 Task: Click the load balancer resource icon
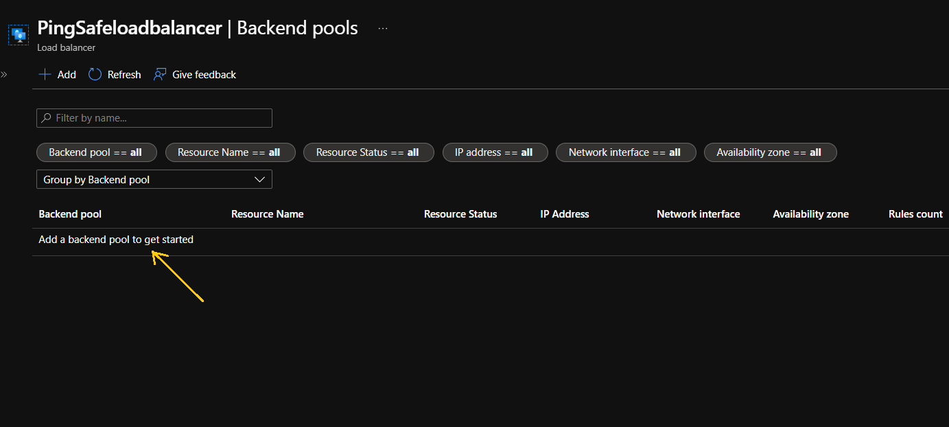pyautogui.click(x=19, y=34)
